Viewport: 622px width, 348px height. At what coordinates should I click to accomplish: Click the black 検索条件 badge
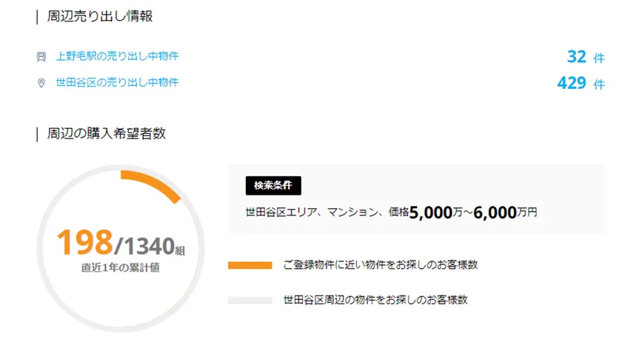coord(273,186)
